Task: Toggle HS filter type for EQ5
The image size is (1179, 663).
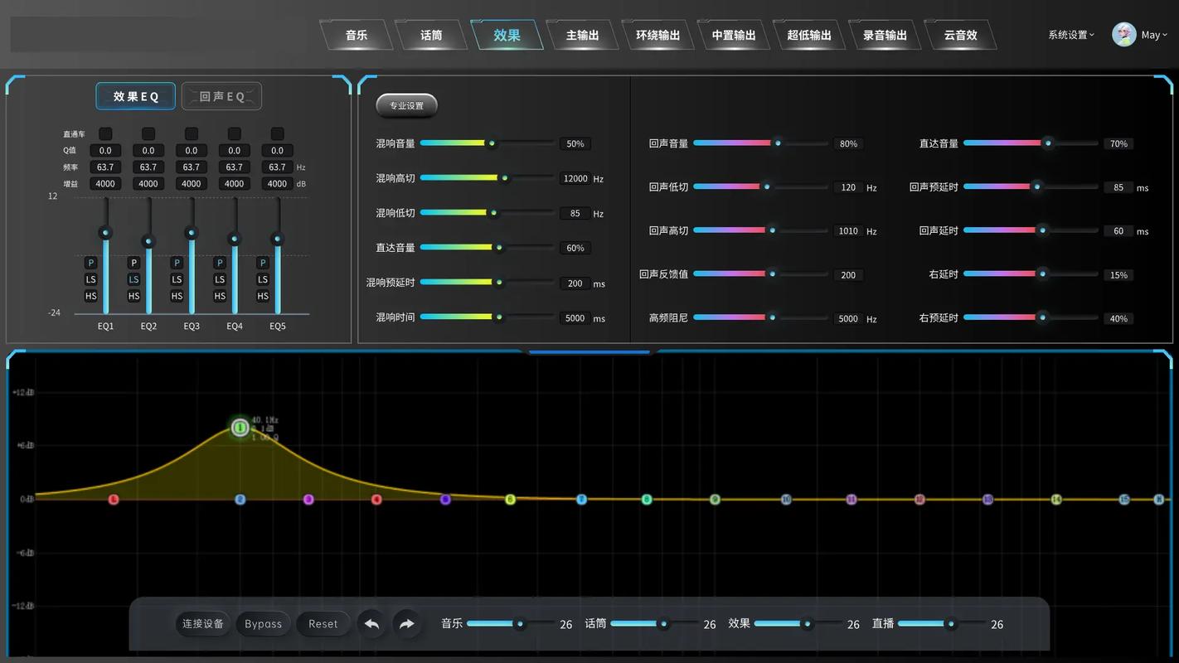Action: point(264,296)
